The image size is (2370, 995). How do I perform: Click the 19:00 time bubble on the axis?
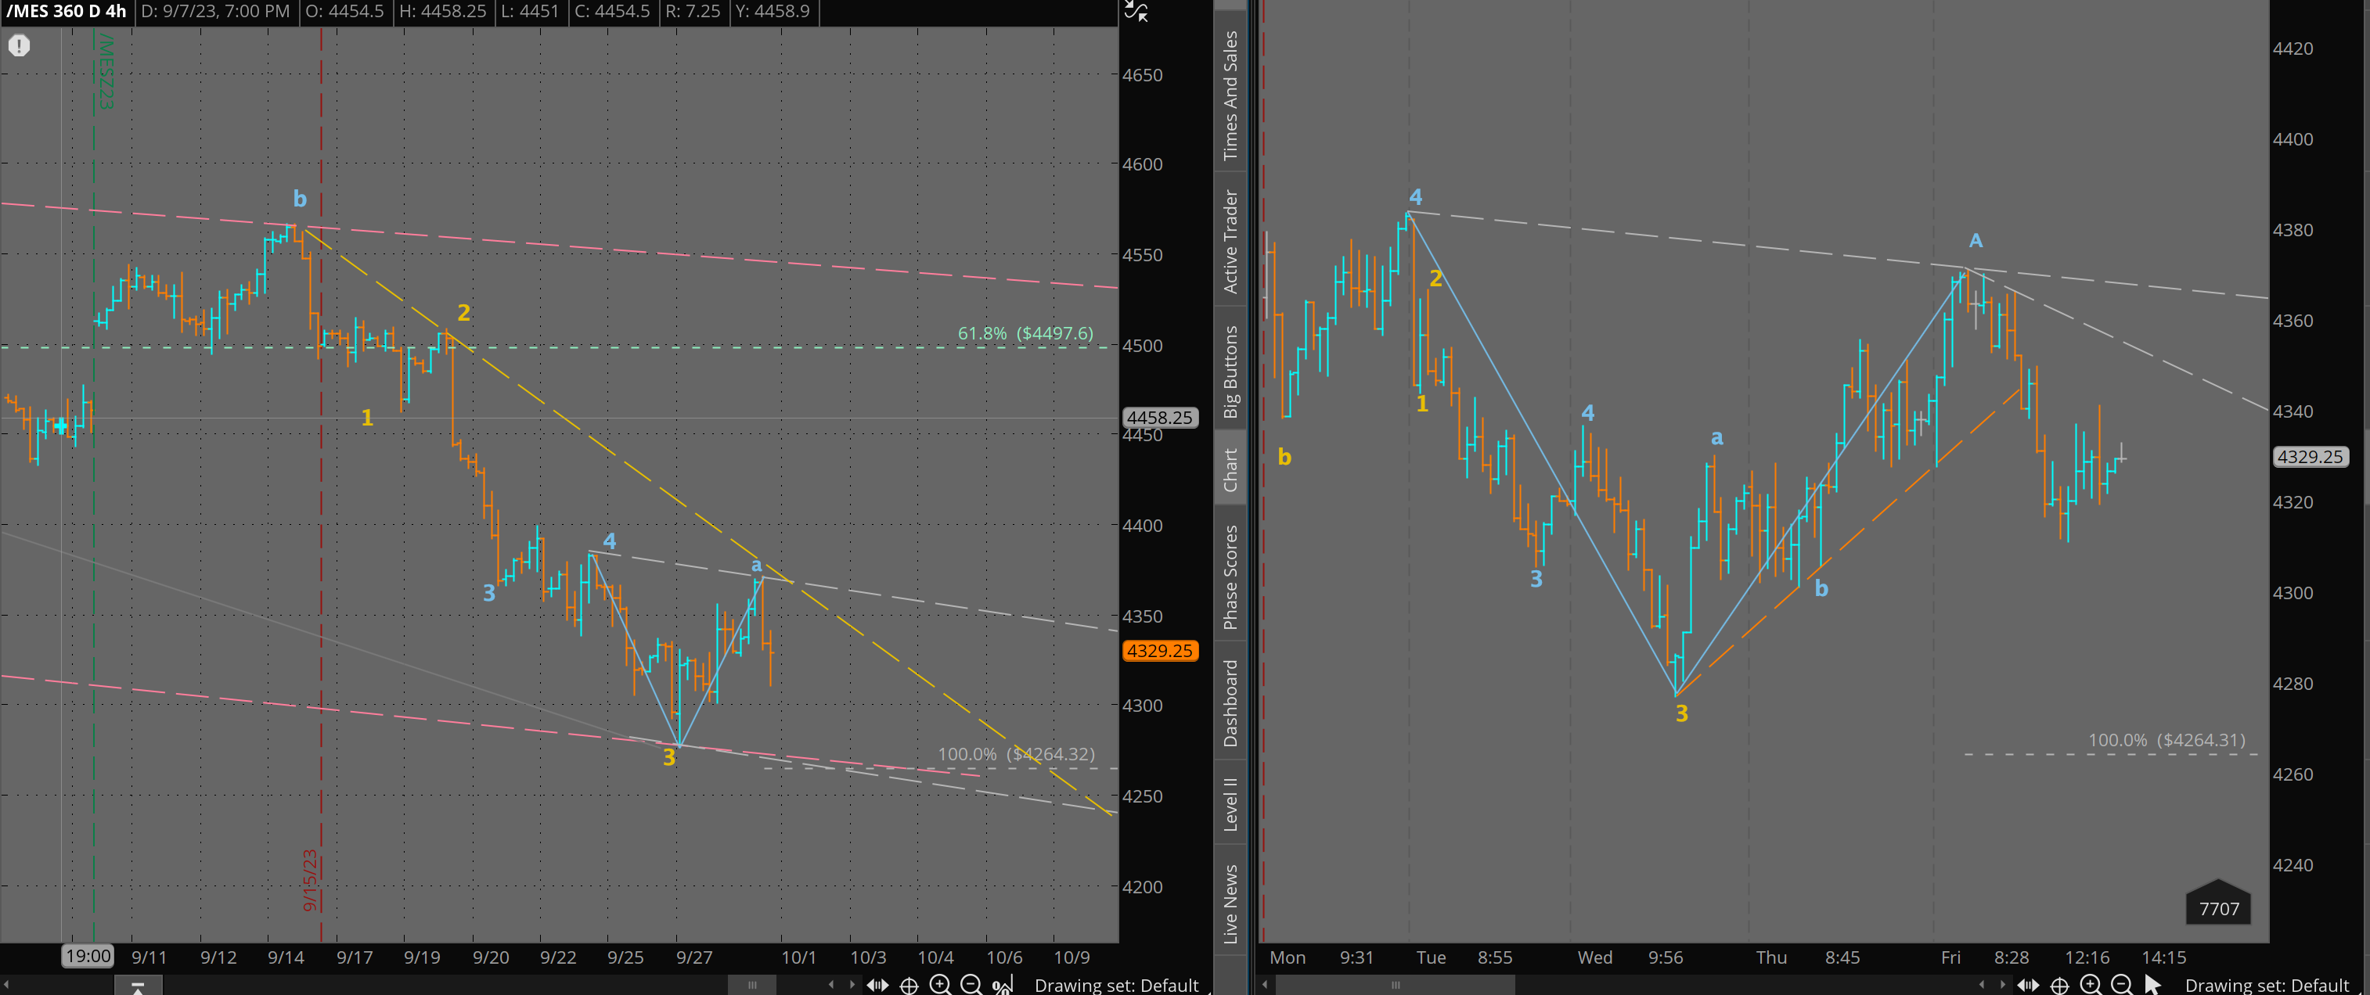88,957
